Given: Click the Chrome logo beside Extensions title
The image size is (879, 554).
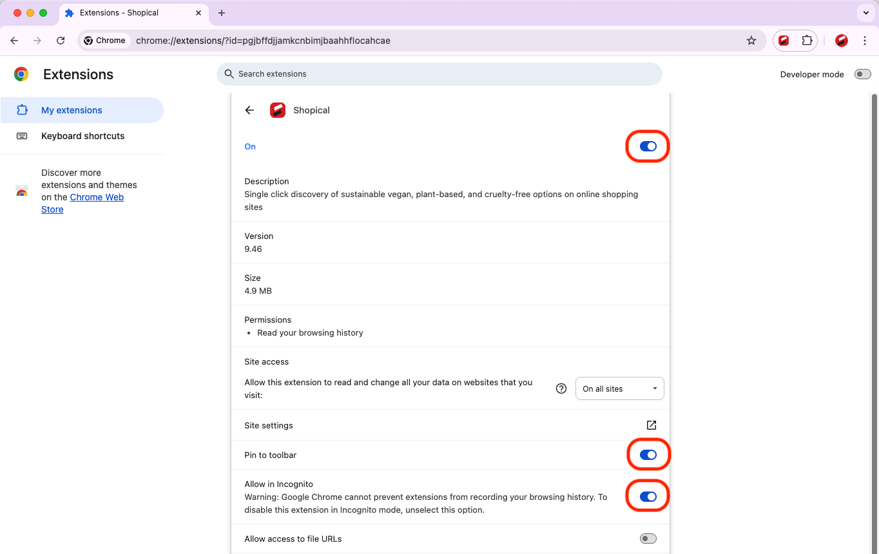Looking at the screenshot, I should click(21, 74).
